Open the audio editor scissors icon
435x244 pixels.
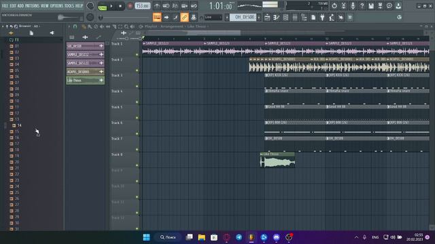click(343, 6)
